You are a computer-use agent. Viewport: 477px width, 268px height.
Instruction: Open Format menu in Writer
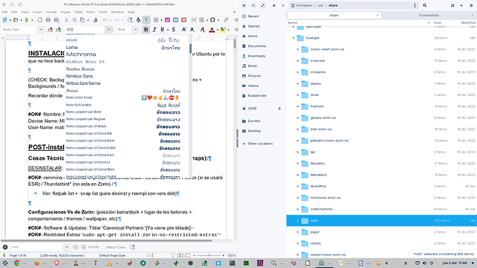[50, 12]
